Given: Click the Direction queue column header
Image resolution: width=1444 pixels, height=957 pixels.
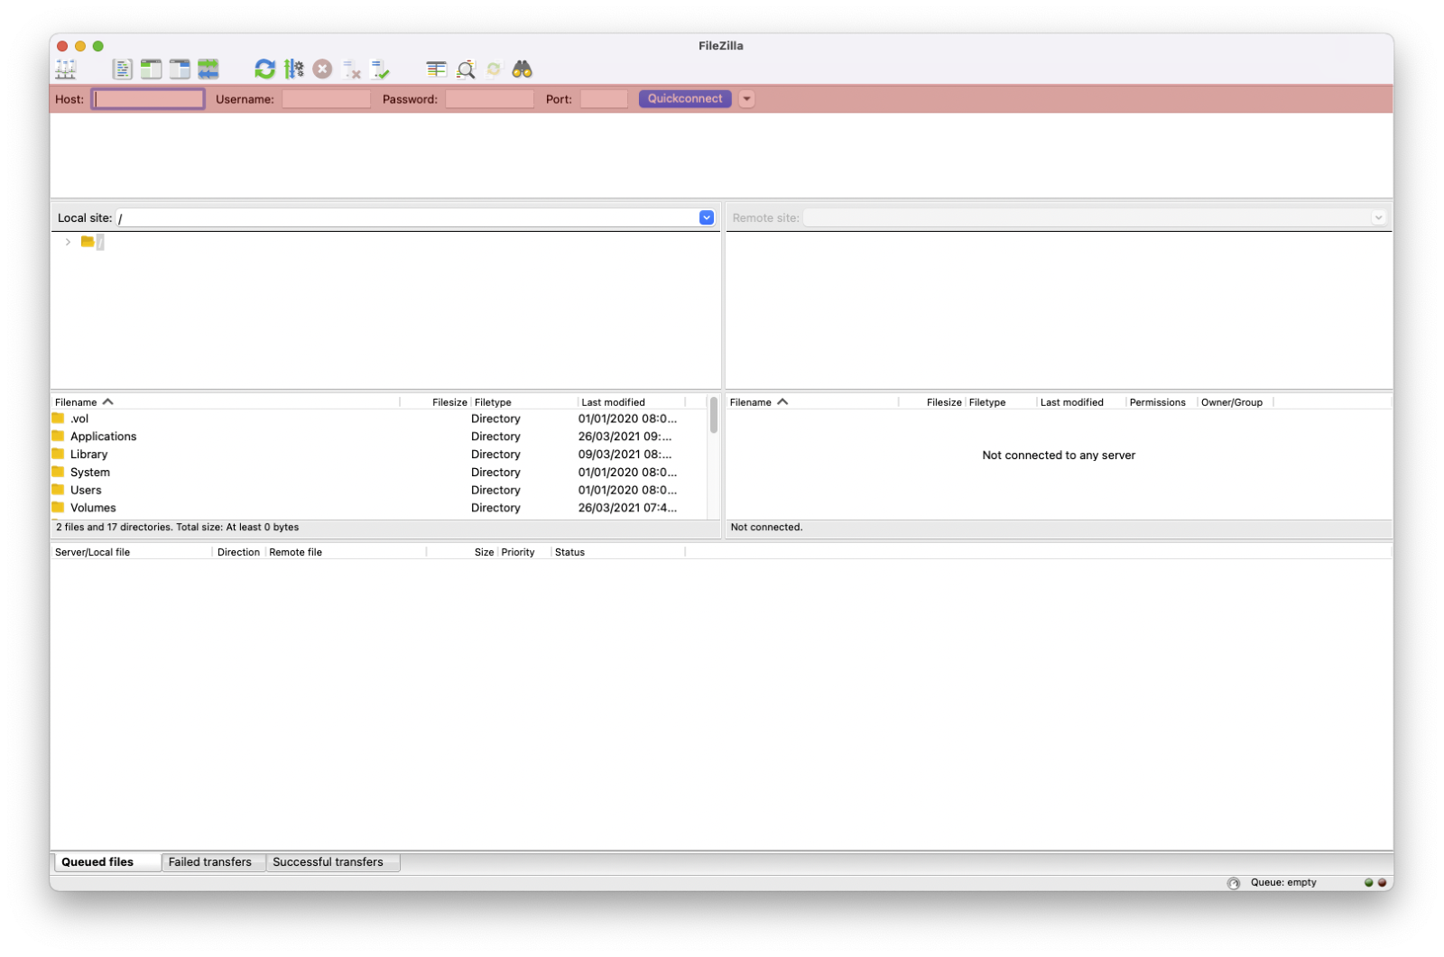Looking at the screenshot, I should point(239,553).
